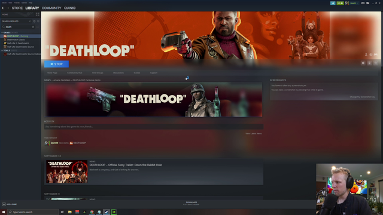Switch to Big Picture mode icon
This screenshot has height=215, width=383.
click(367, 3)
